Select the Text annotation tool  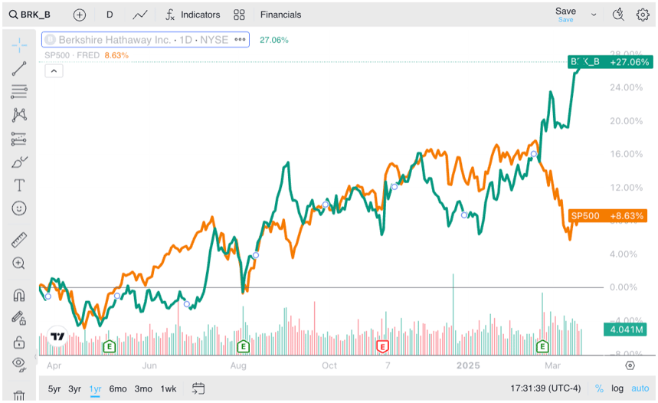point(19,185)
